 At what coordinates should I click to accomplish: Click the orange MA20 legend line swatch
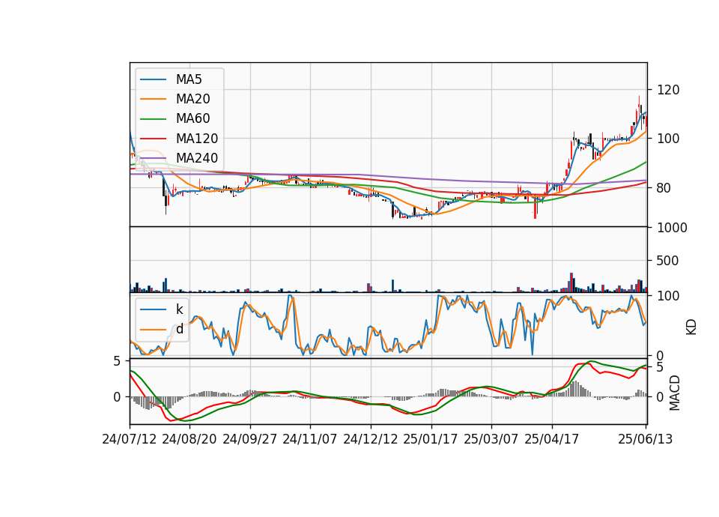click(153, 99)
